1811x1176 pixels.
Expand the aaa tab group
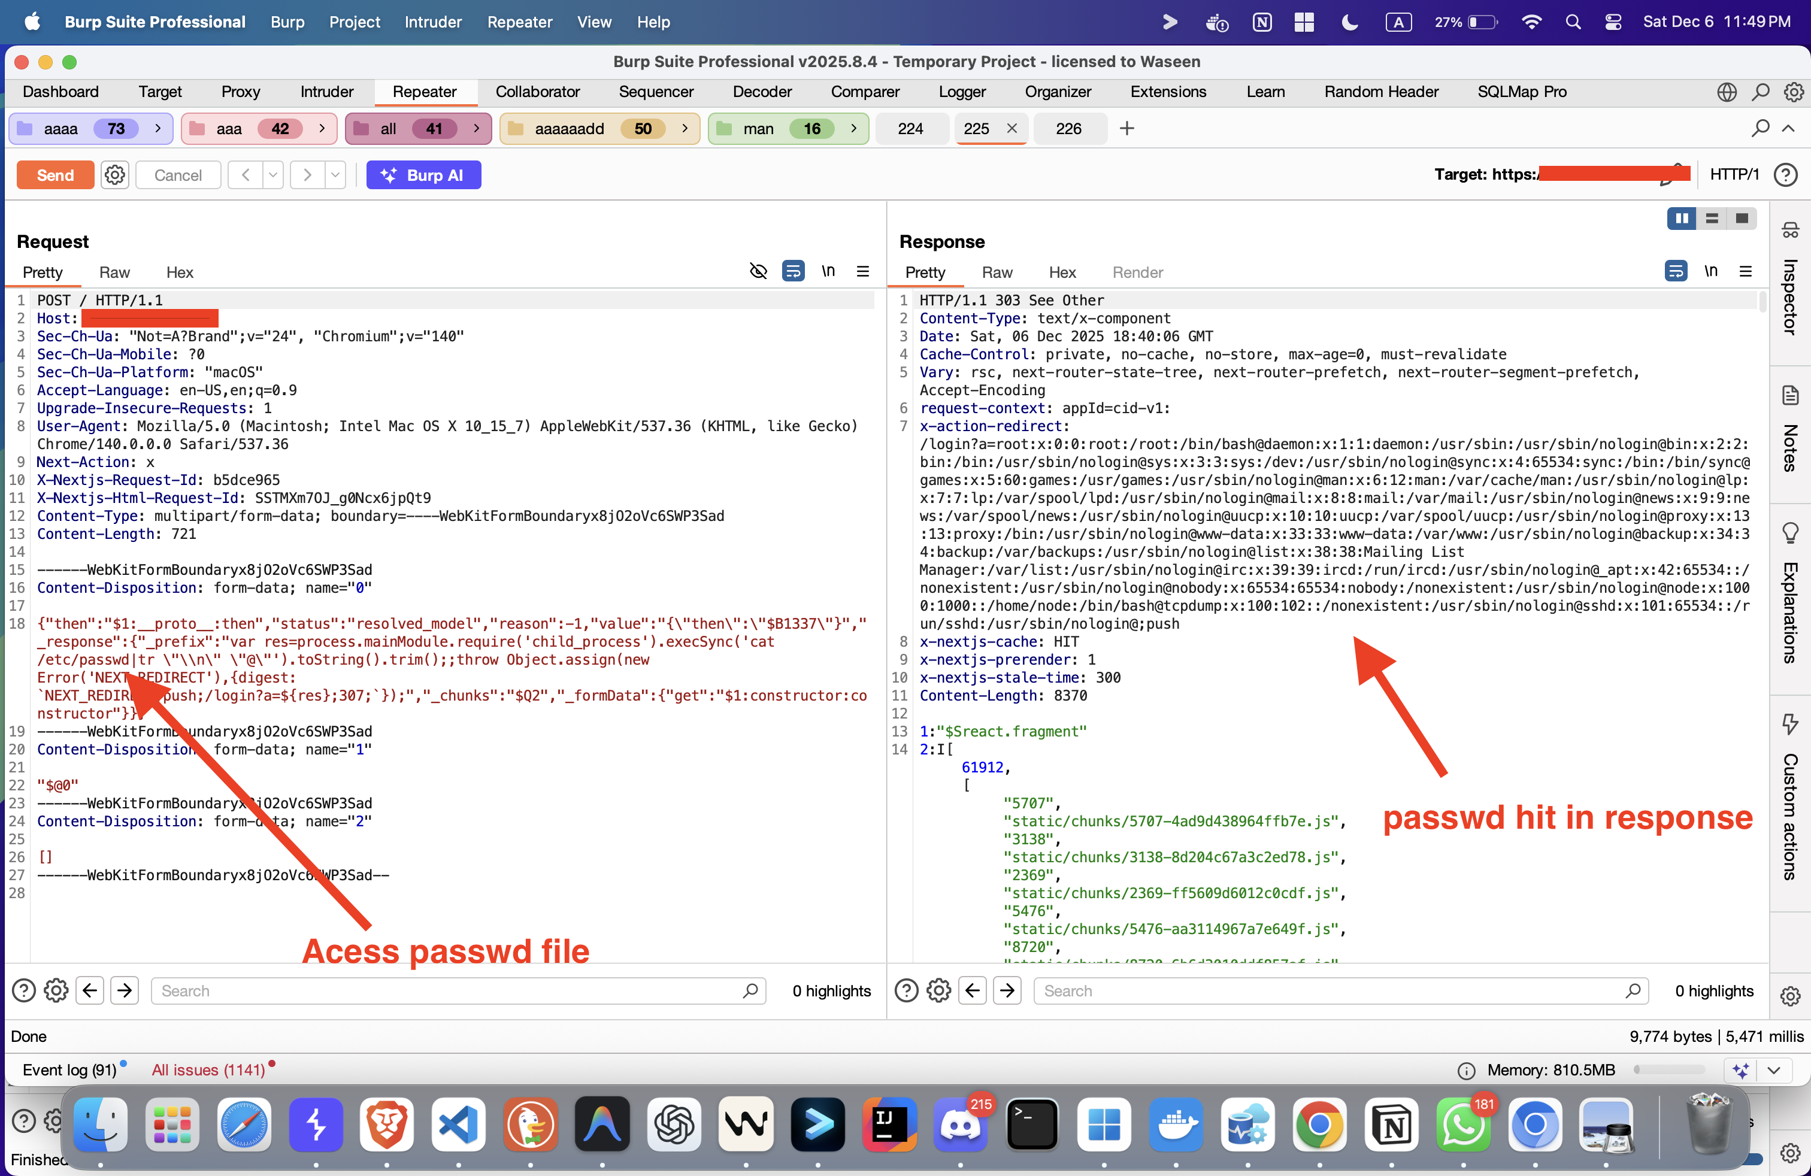322,129
